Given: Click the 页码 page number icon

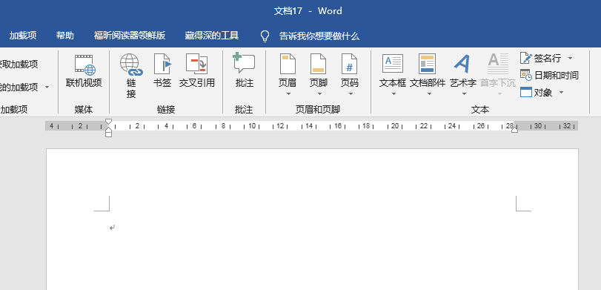Looking at the screenshot, I should 349,64.
